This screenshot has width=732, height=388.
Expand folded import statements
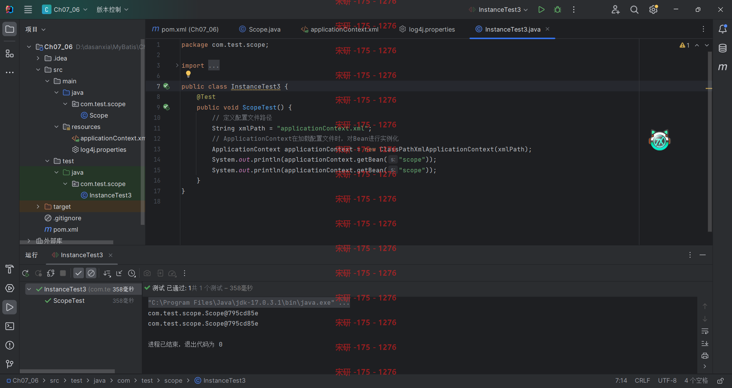click(177, 65)
